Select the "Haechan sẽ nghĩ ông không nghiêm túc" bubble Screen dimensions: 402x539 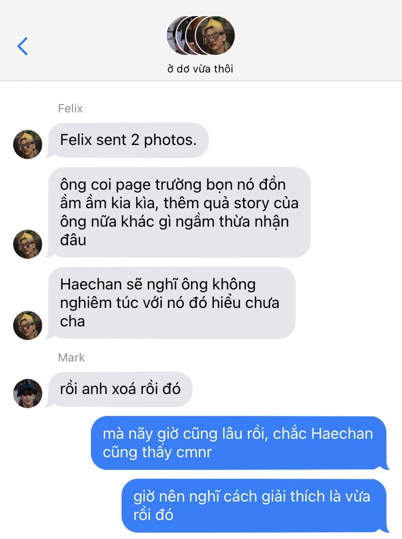[171, 303]
